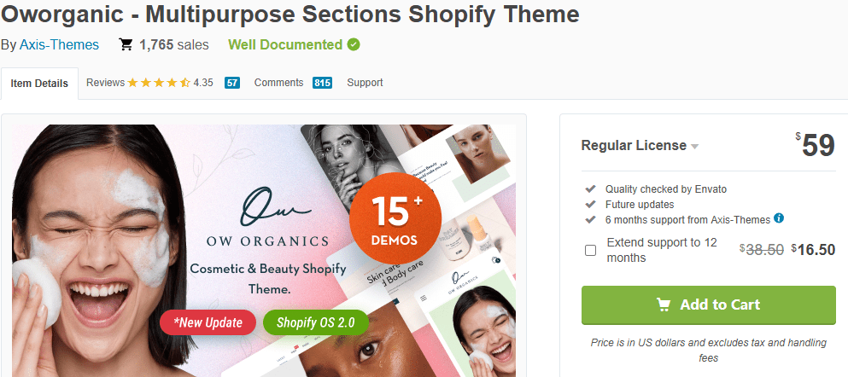Click the 57 reviews count badge
Image resolution: width=848 pixels, height=377 pixels.
click(x=232, y=83)
